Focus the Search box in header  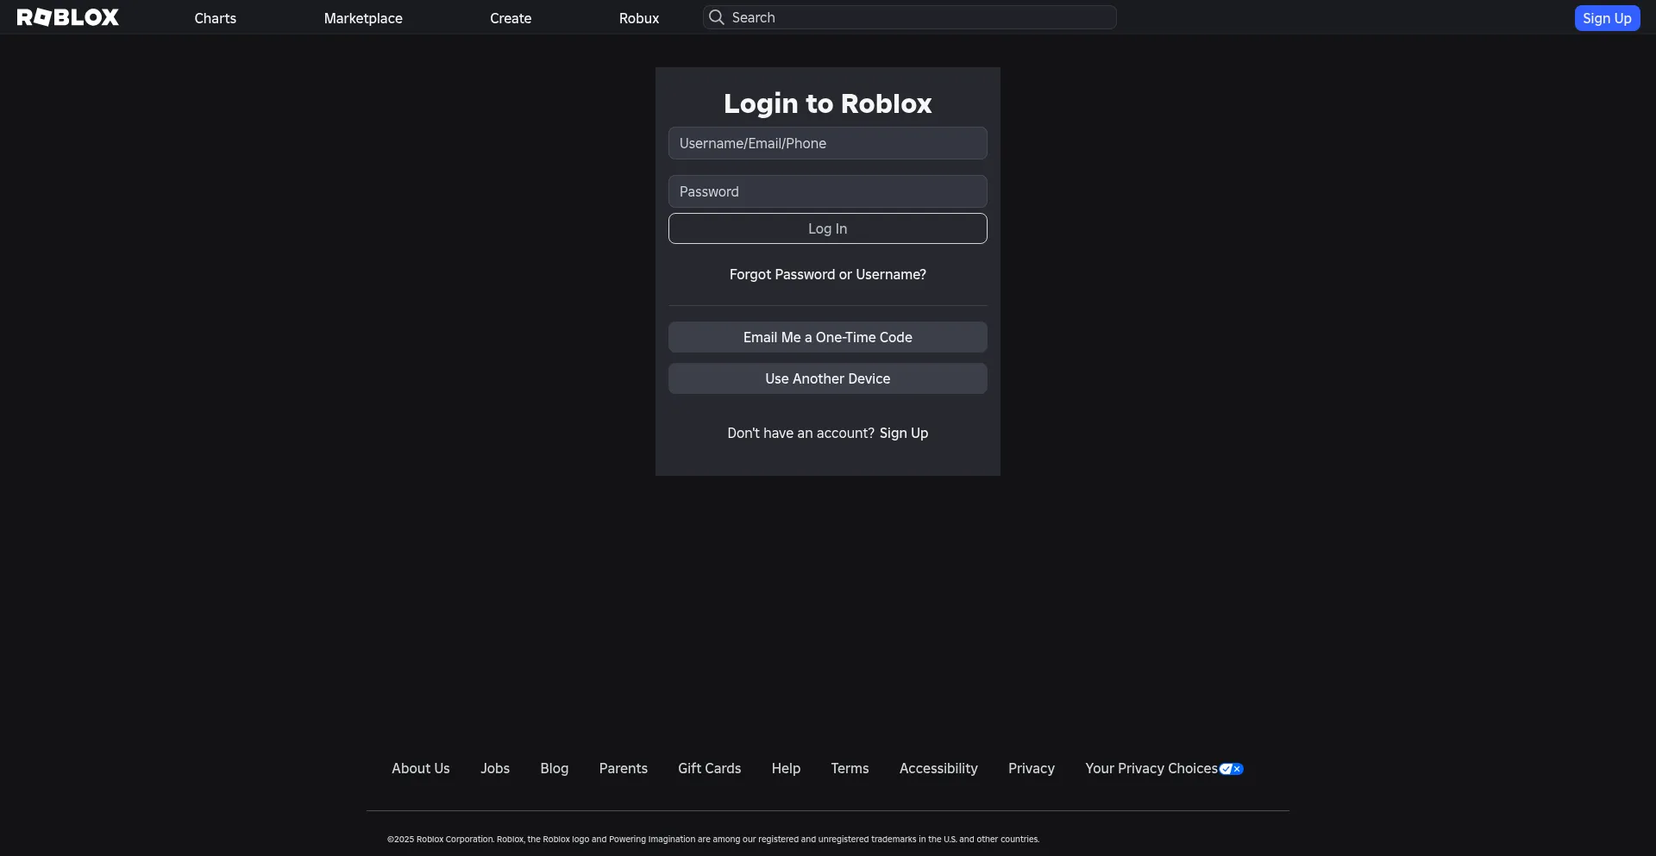point(910,17)
